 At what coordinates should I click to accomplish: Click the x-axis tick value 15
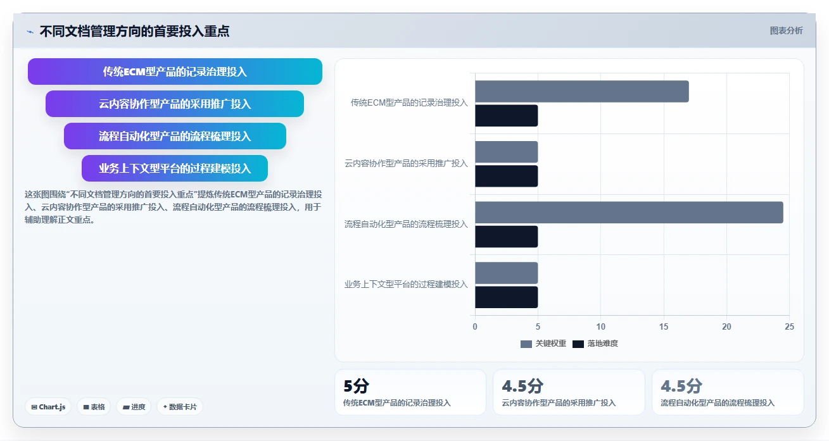664,326
